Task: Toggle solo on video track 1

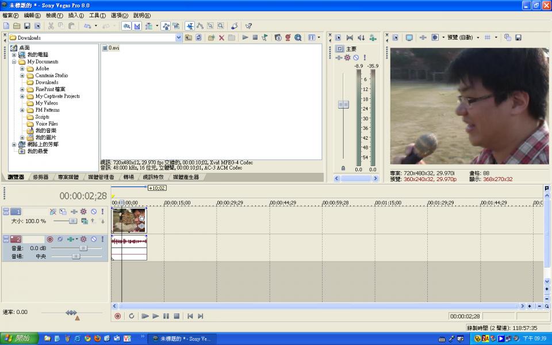Action: pos(102,212)
